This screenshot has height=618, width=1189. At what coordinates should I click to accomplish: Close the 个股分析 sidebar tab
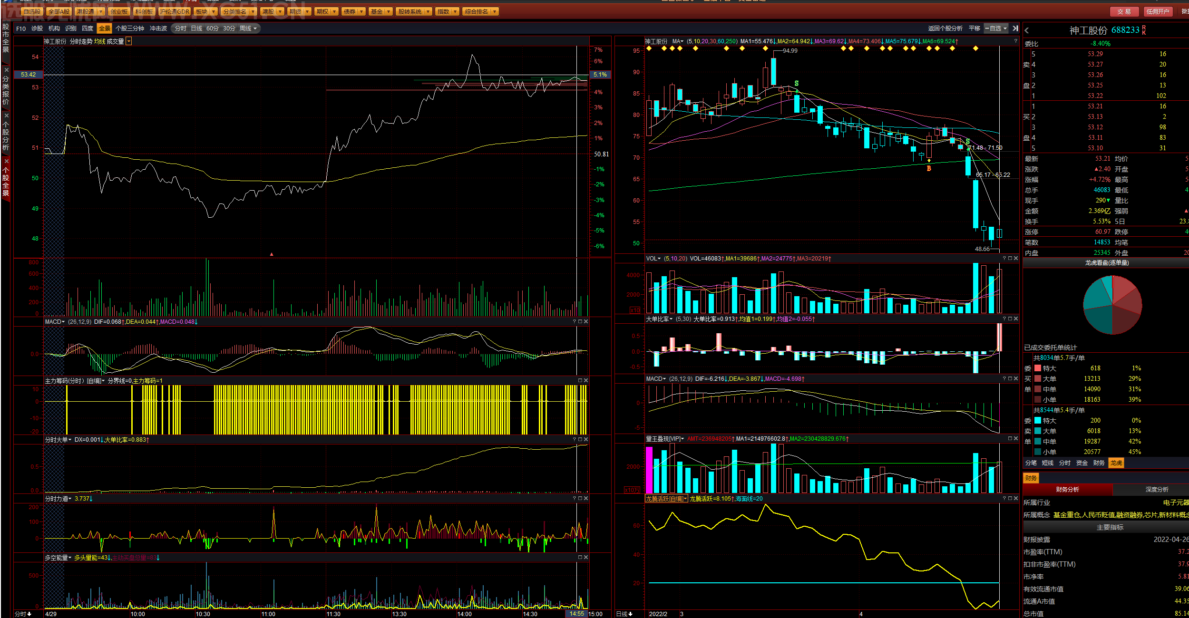[6, 116]
